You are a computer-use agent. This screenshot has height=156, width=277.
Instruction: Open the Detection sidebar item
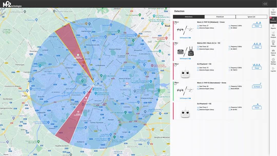pos(273,20)
